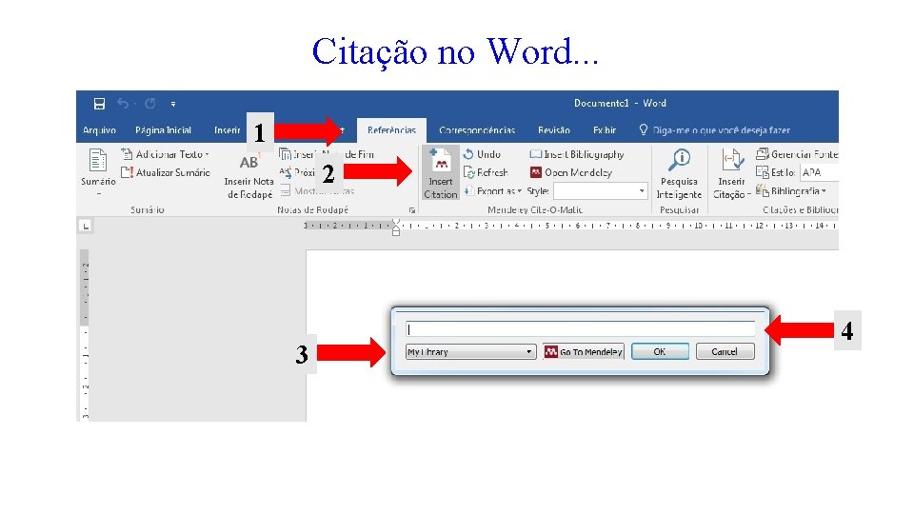Click the Go To Mendeley button

point(584,352)
